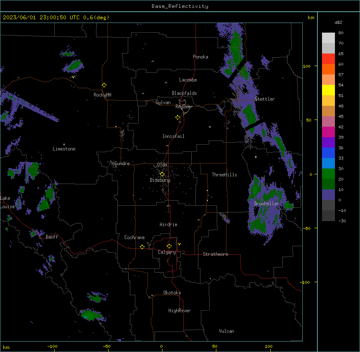The height and width of the screenshot is (352, 360).
Task: Click the yellow diamond marker above Calgary
Action: (x=169, y=246)
